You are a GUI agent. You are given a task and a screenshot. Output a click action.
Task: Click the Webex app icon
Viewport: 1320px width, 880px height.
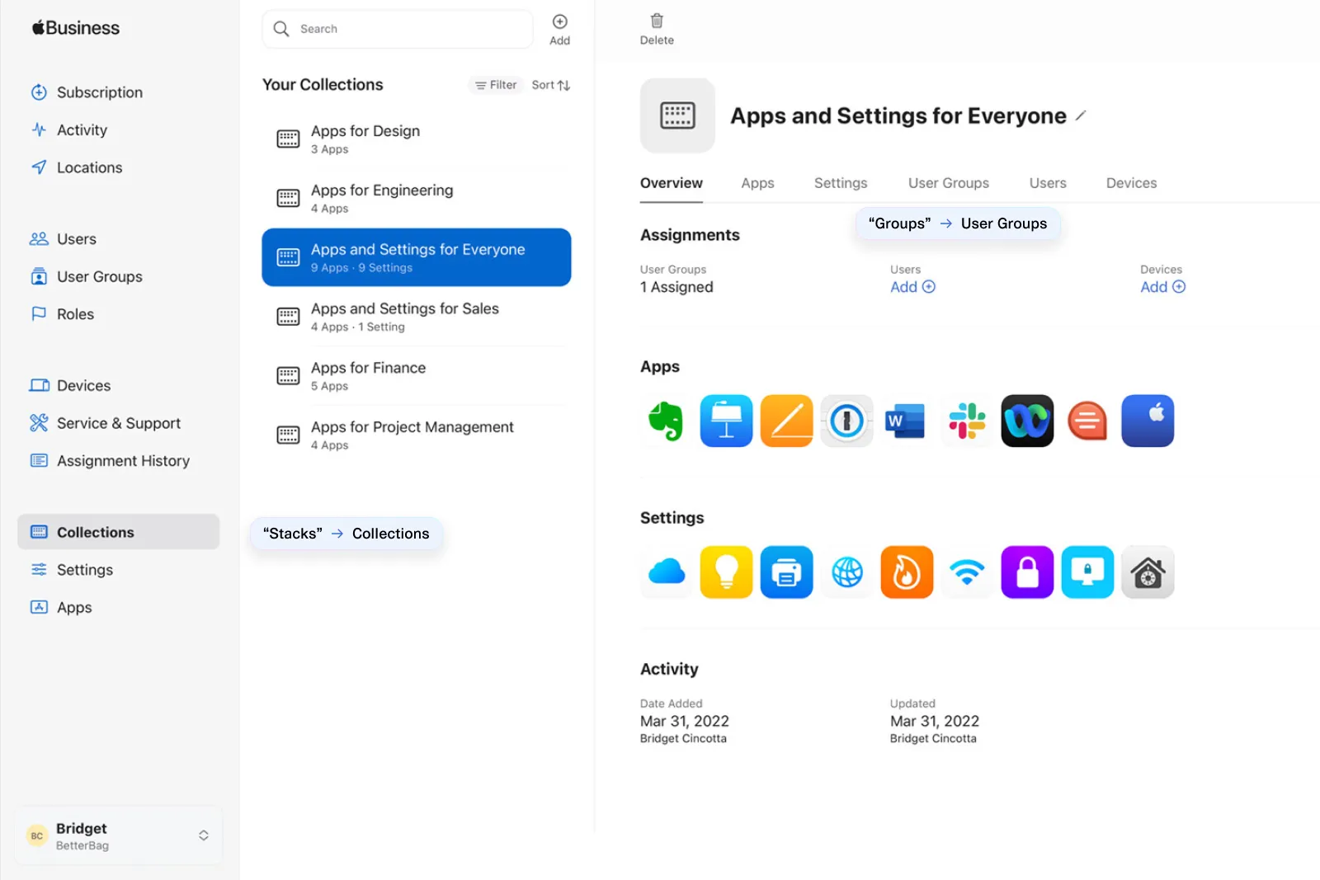pyautogui.click(x=1027, y=421)
